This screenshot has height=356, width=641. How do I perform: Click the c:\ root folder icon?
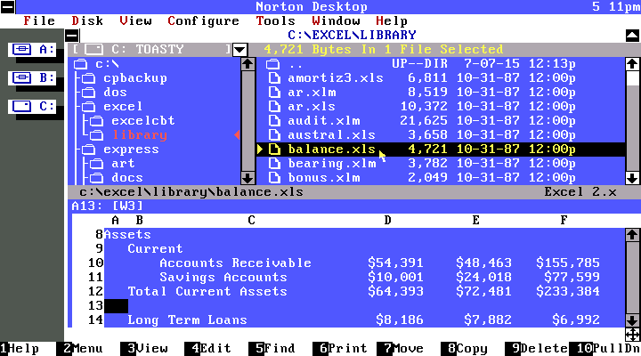pos(80,64)
